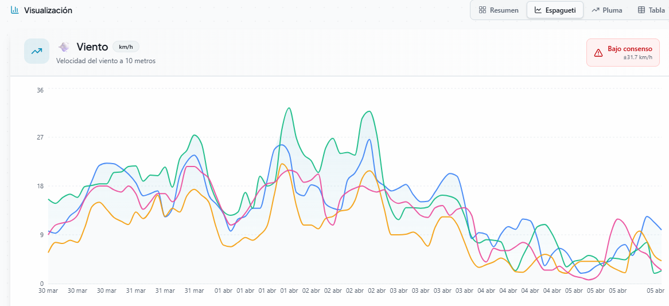Click the y-axis label 36

coord(40,90)
